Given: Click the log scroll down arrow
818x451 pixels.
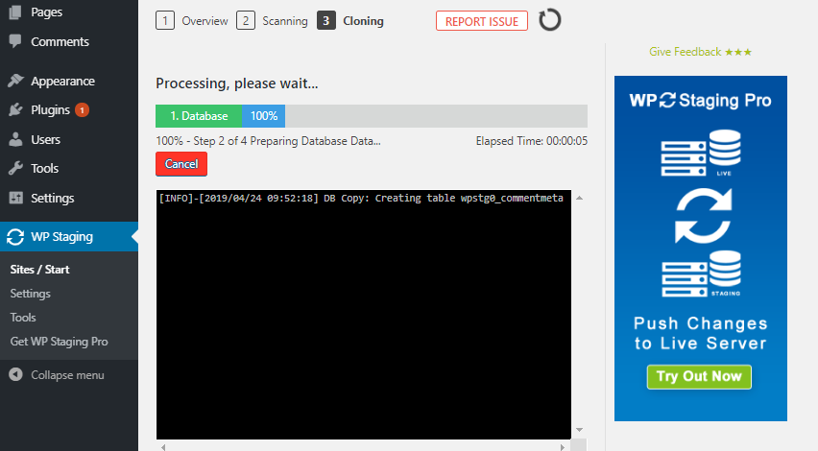Looking at the screenshot, I should pyautogui.click(x=579, y=430).
